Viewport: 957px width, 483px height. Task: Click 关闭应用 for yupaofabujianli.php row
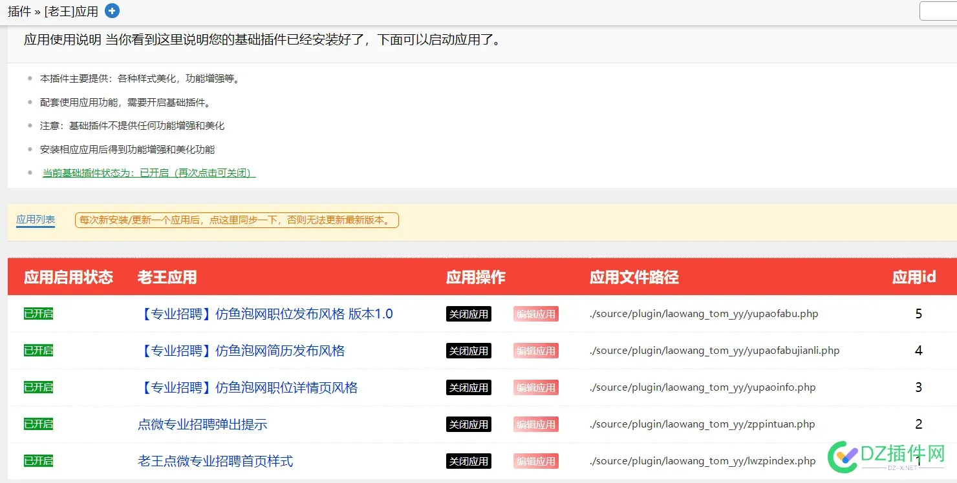(x=469, y=351)
